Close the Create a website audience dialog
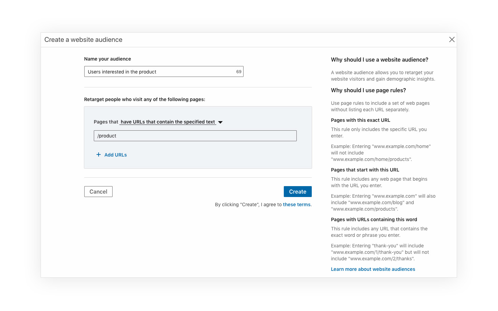The height and width of the screenshot is (311, 498). click(452, 39)
